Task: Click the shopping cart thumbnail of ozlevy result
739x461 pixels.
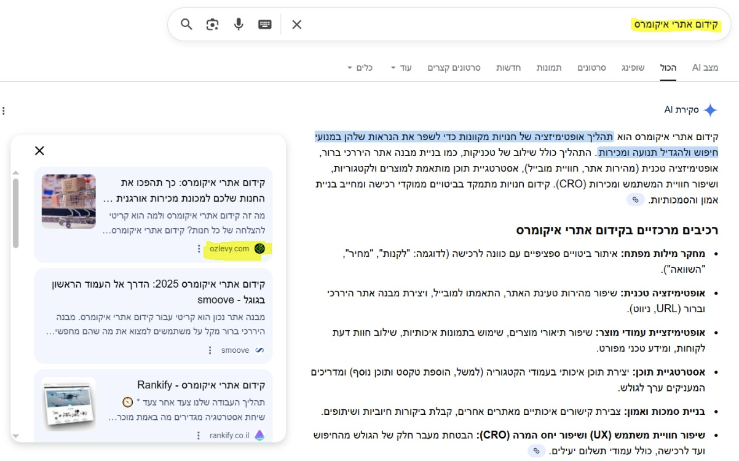Action: coord(68,202)
